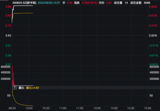Click the right 200000 volume axis label
The height and width of the screenshot is (111, 160).
tap(154, 79)
